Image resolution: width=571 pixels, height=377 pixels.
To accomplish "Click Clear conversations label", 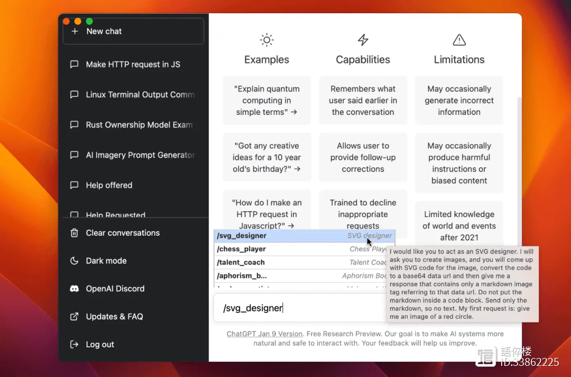I will click(x=123, y=232).
